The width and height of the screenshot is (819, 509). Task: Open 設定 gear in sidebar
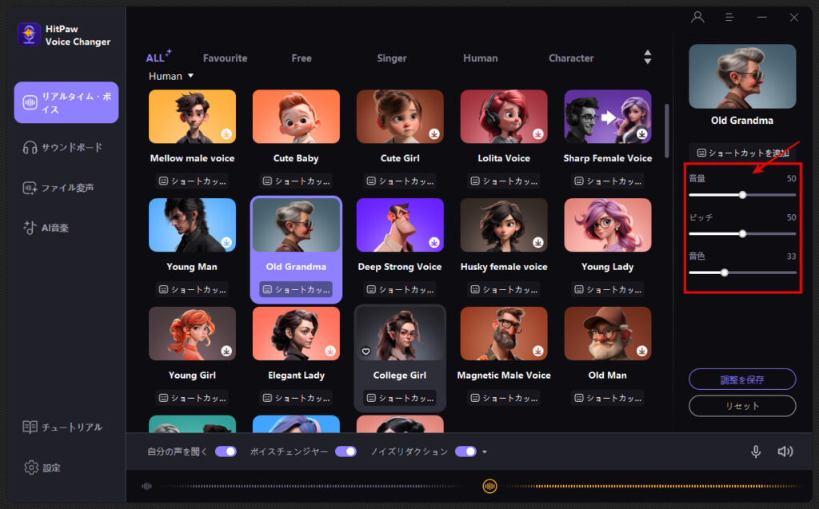(x=43, y=467)
